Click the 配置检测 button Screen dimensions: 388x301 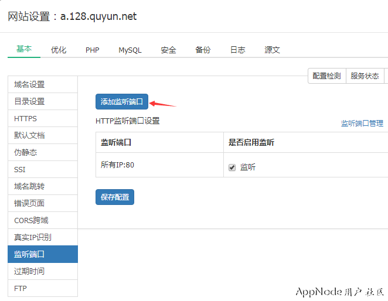(326, 76)
